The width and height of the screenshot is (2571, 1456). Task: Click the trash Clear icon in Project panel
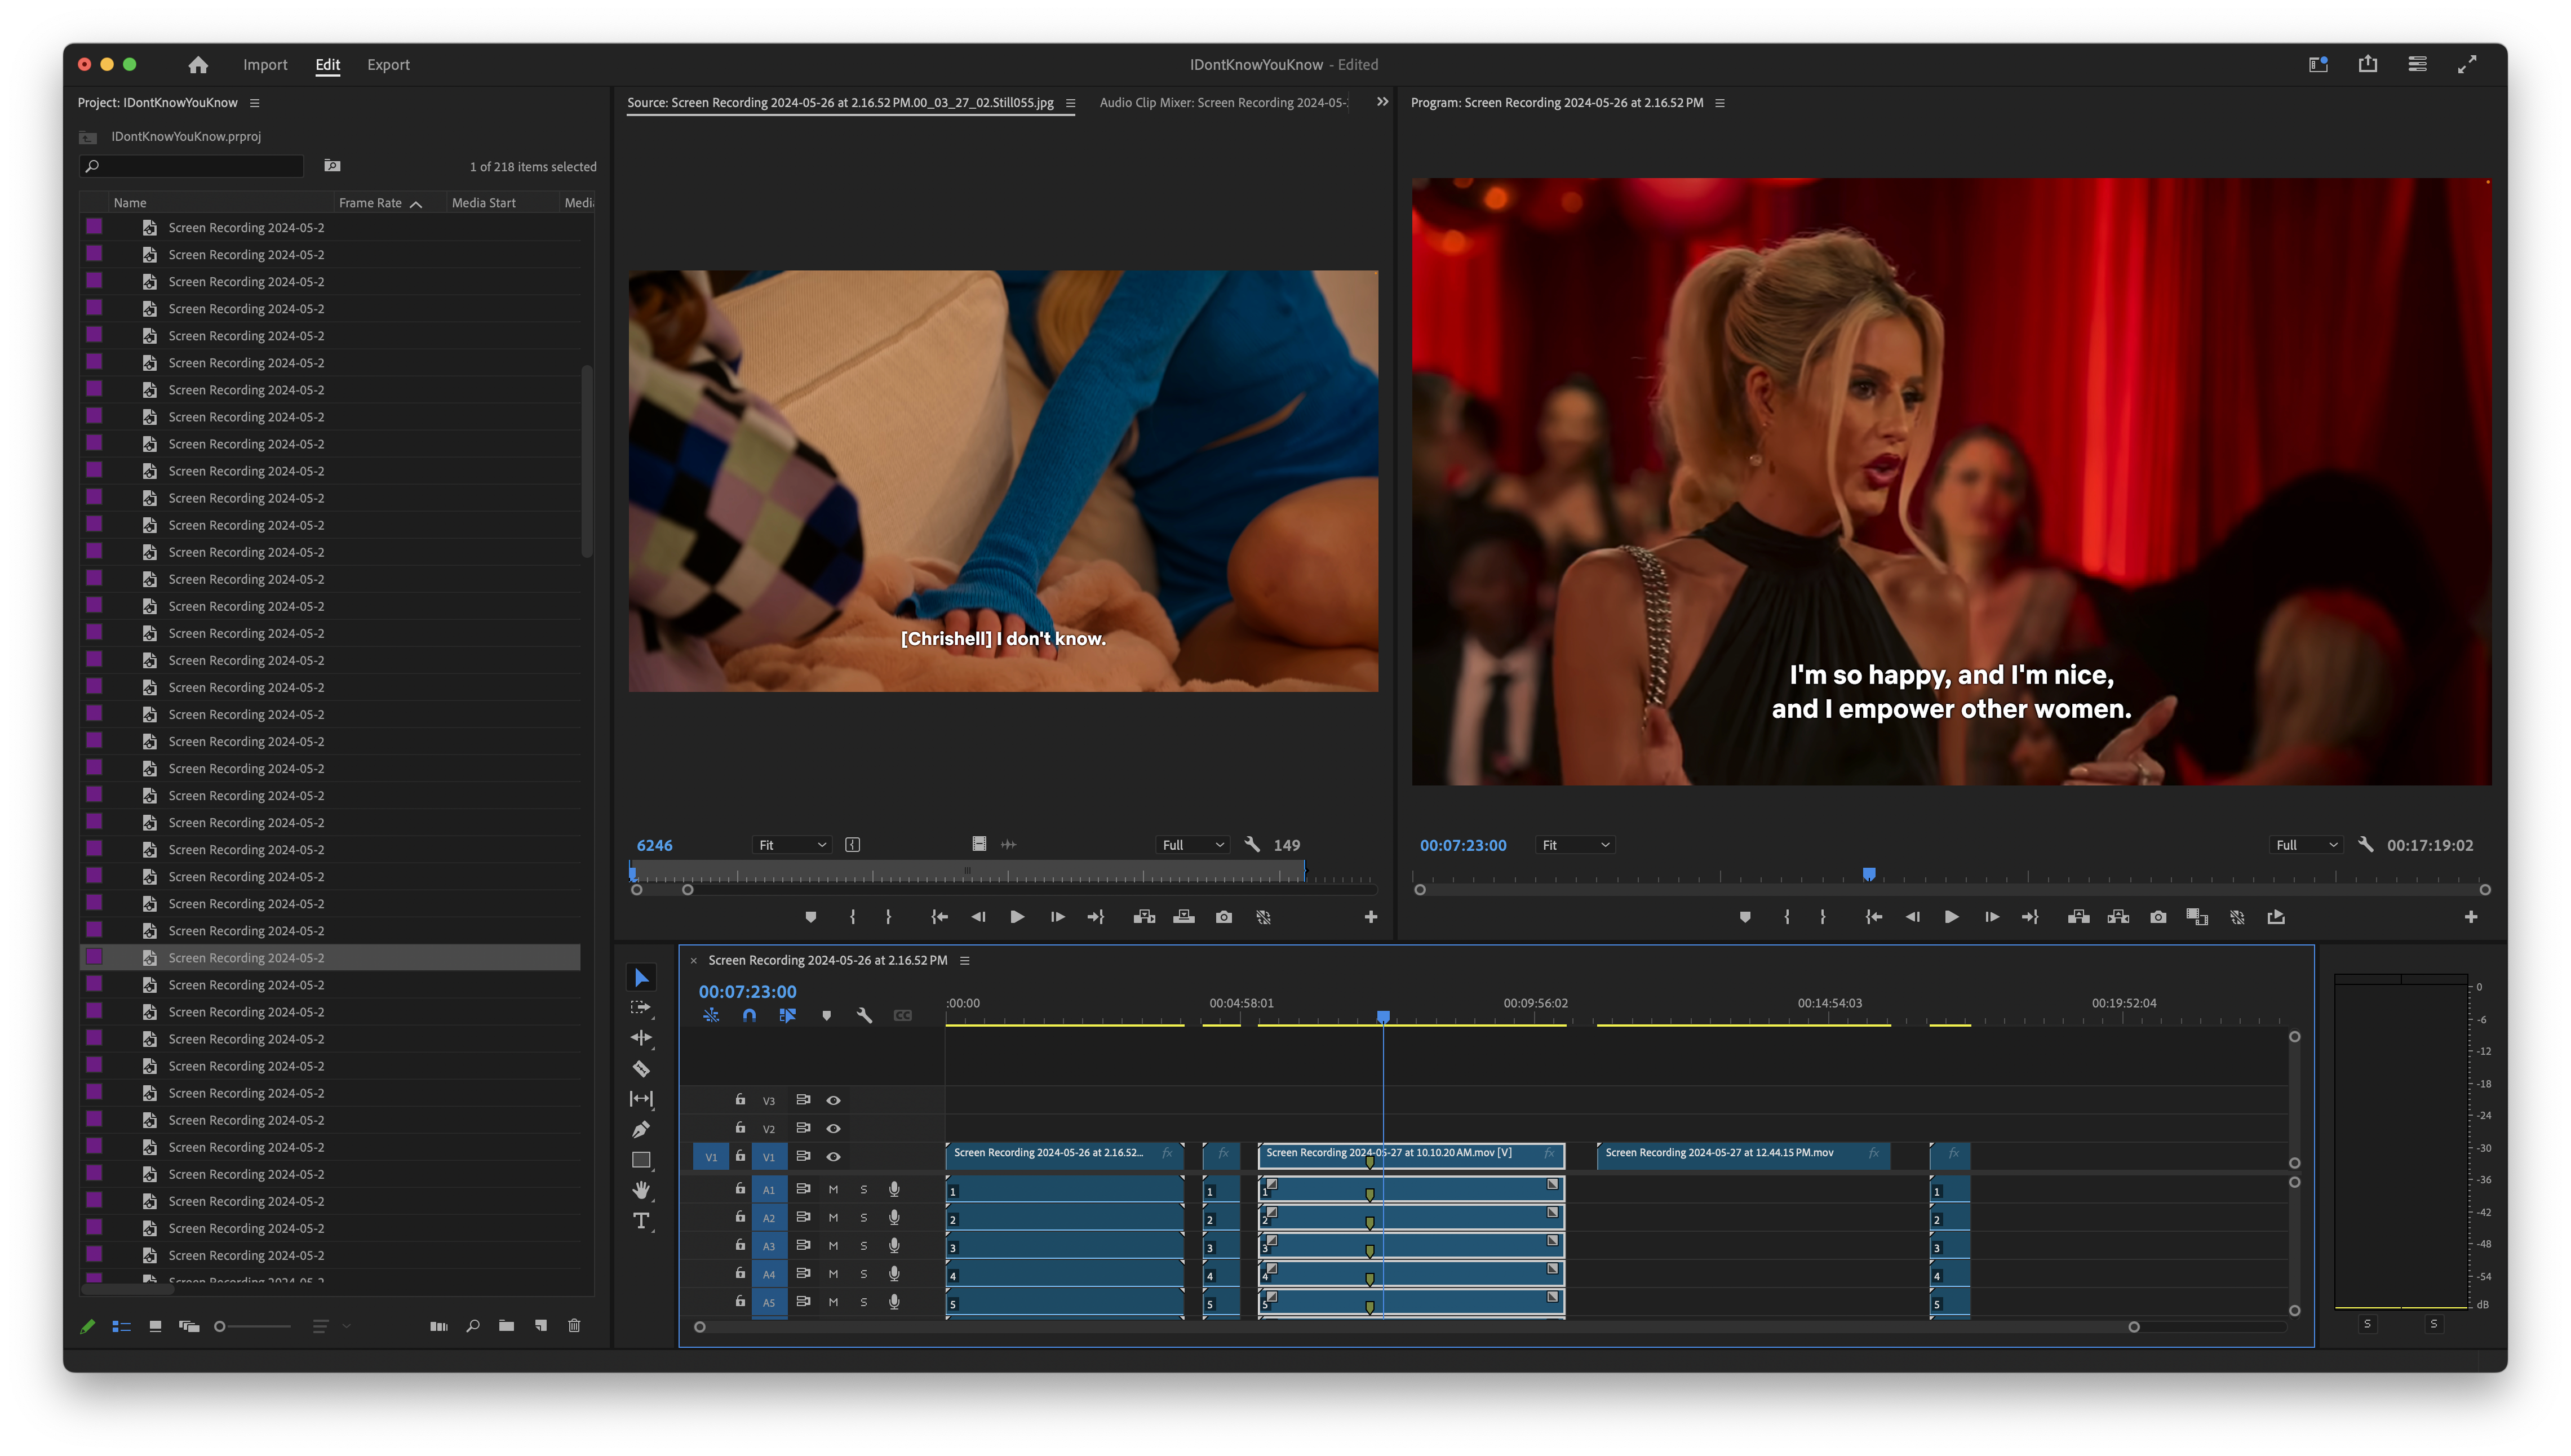[574, 1325]
